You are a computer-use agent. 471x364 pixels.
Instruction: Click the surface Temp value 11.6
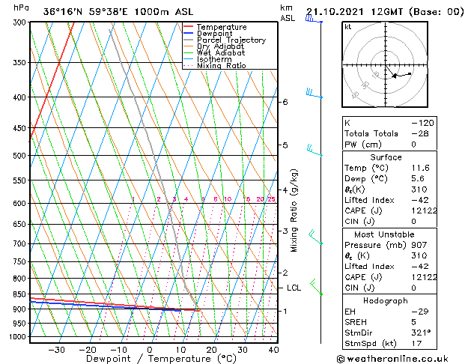tap(420, 168)
